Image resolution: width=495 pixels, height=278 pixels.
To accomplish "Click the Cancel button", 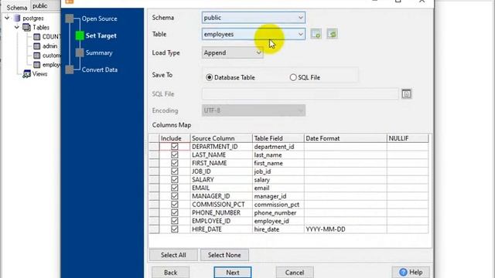I will pyautogui.click(x=295, y=273).
